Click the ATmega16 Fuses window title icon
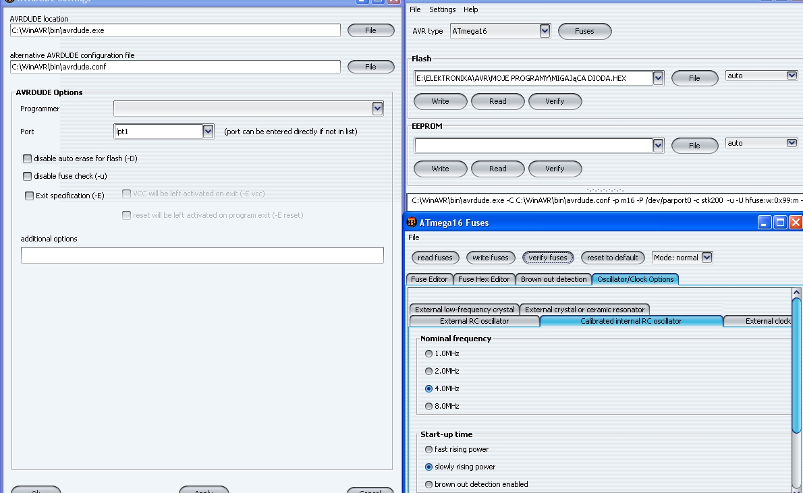 (x=412, y=222)
